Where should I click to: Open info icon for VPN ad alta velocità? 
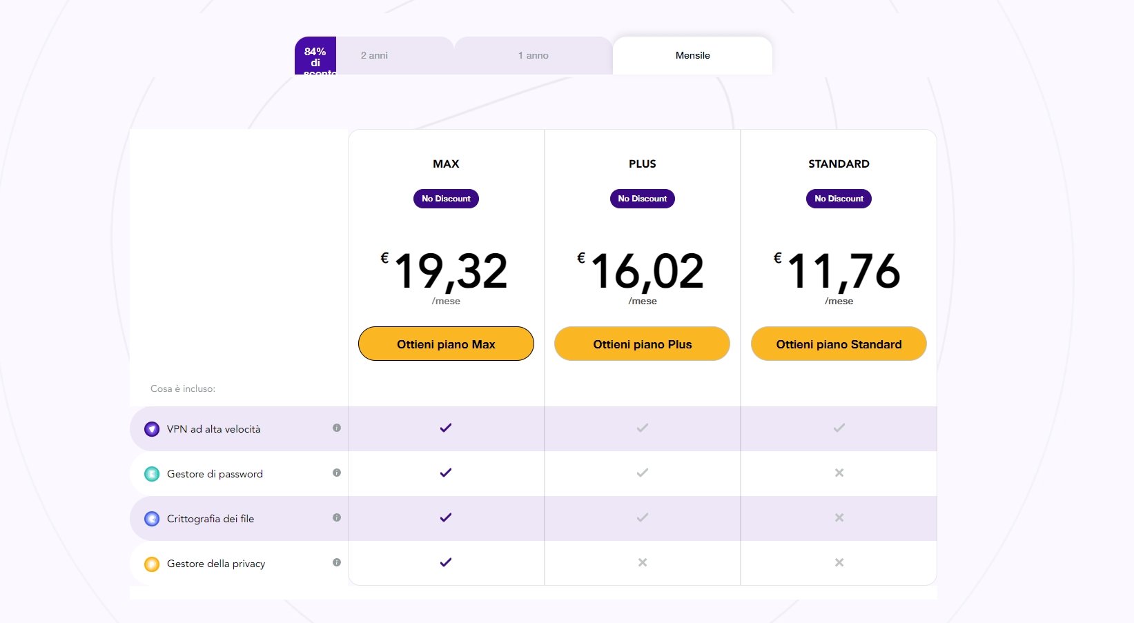point(337,428)
